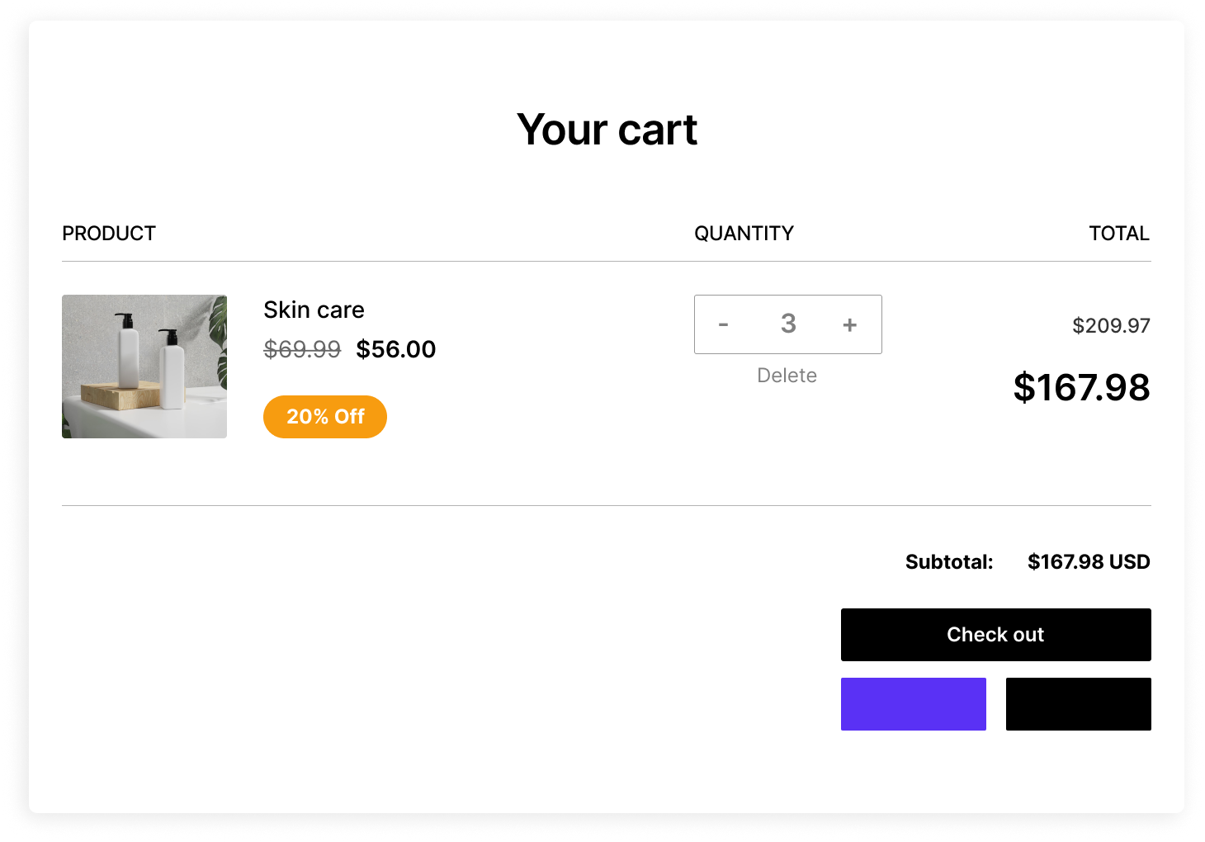Image resolution: width=1205 pixels, height=842 pixels.
Task: Select the $167.98 USD subtotal amount
Action: coord(1089,562)
